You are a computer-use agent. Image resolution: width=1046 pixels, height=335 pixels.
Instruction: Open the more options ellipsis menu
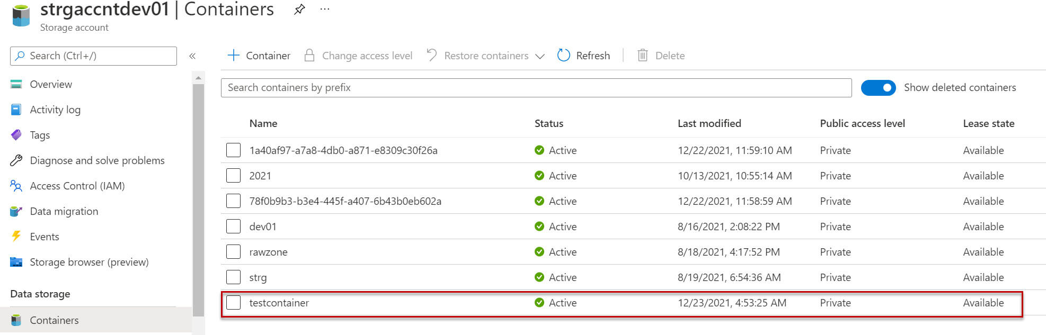[x=325, y=10]
